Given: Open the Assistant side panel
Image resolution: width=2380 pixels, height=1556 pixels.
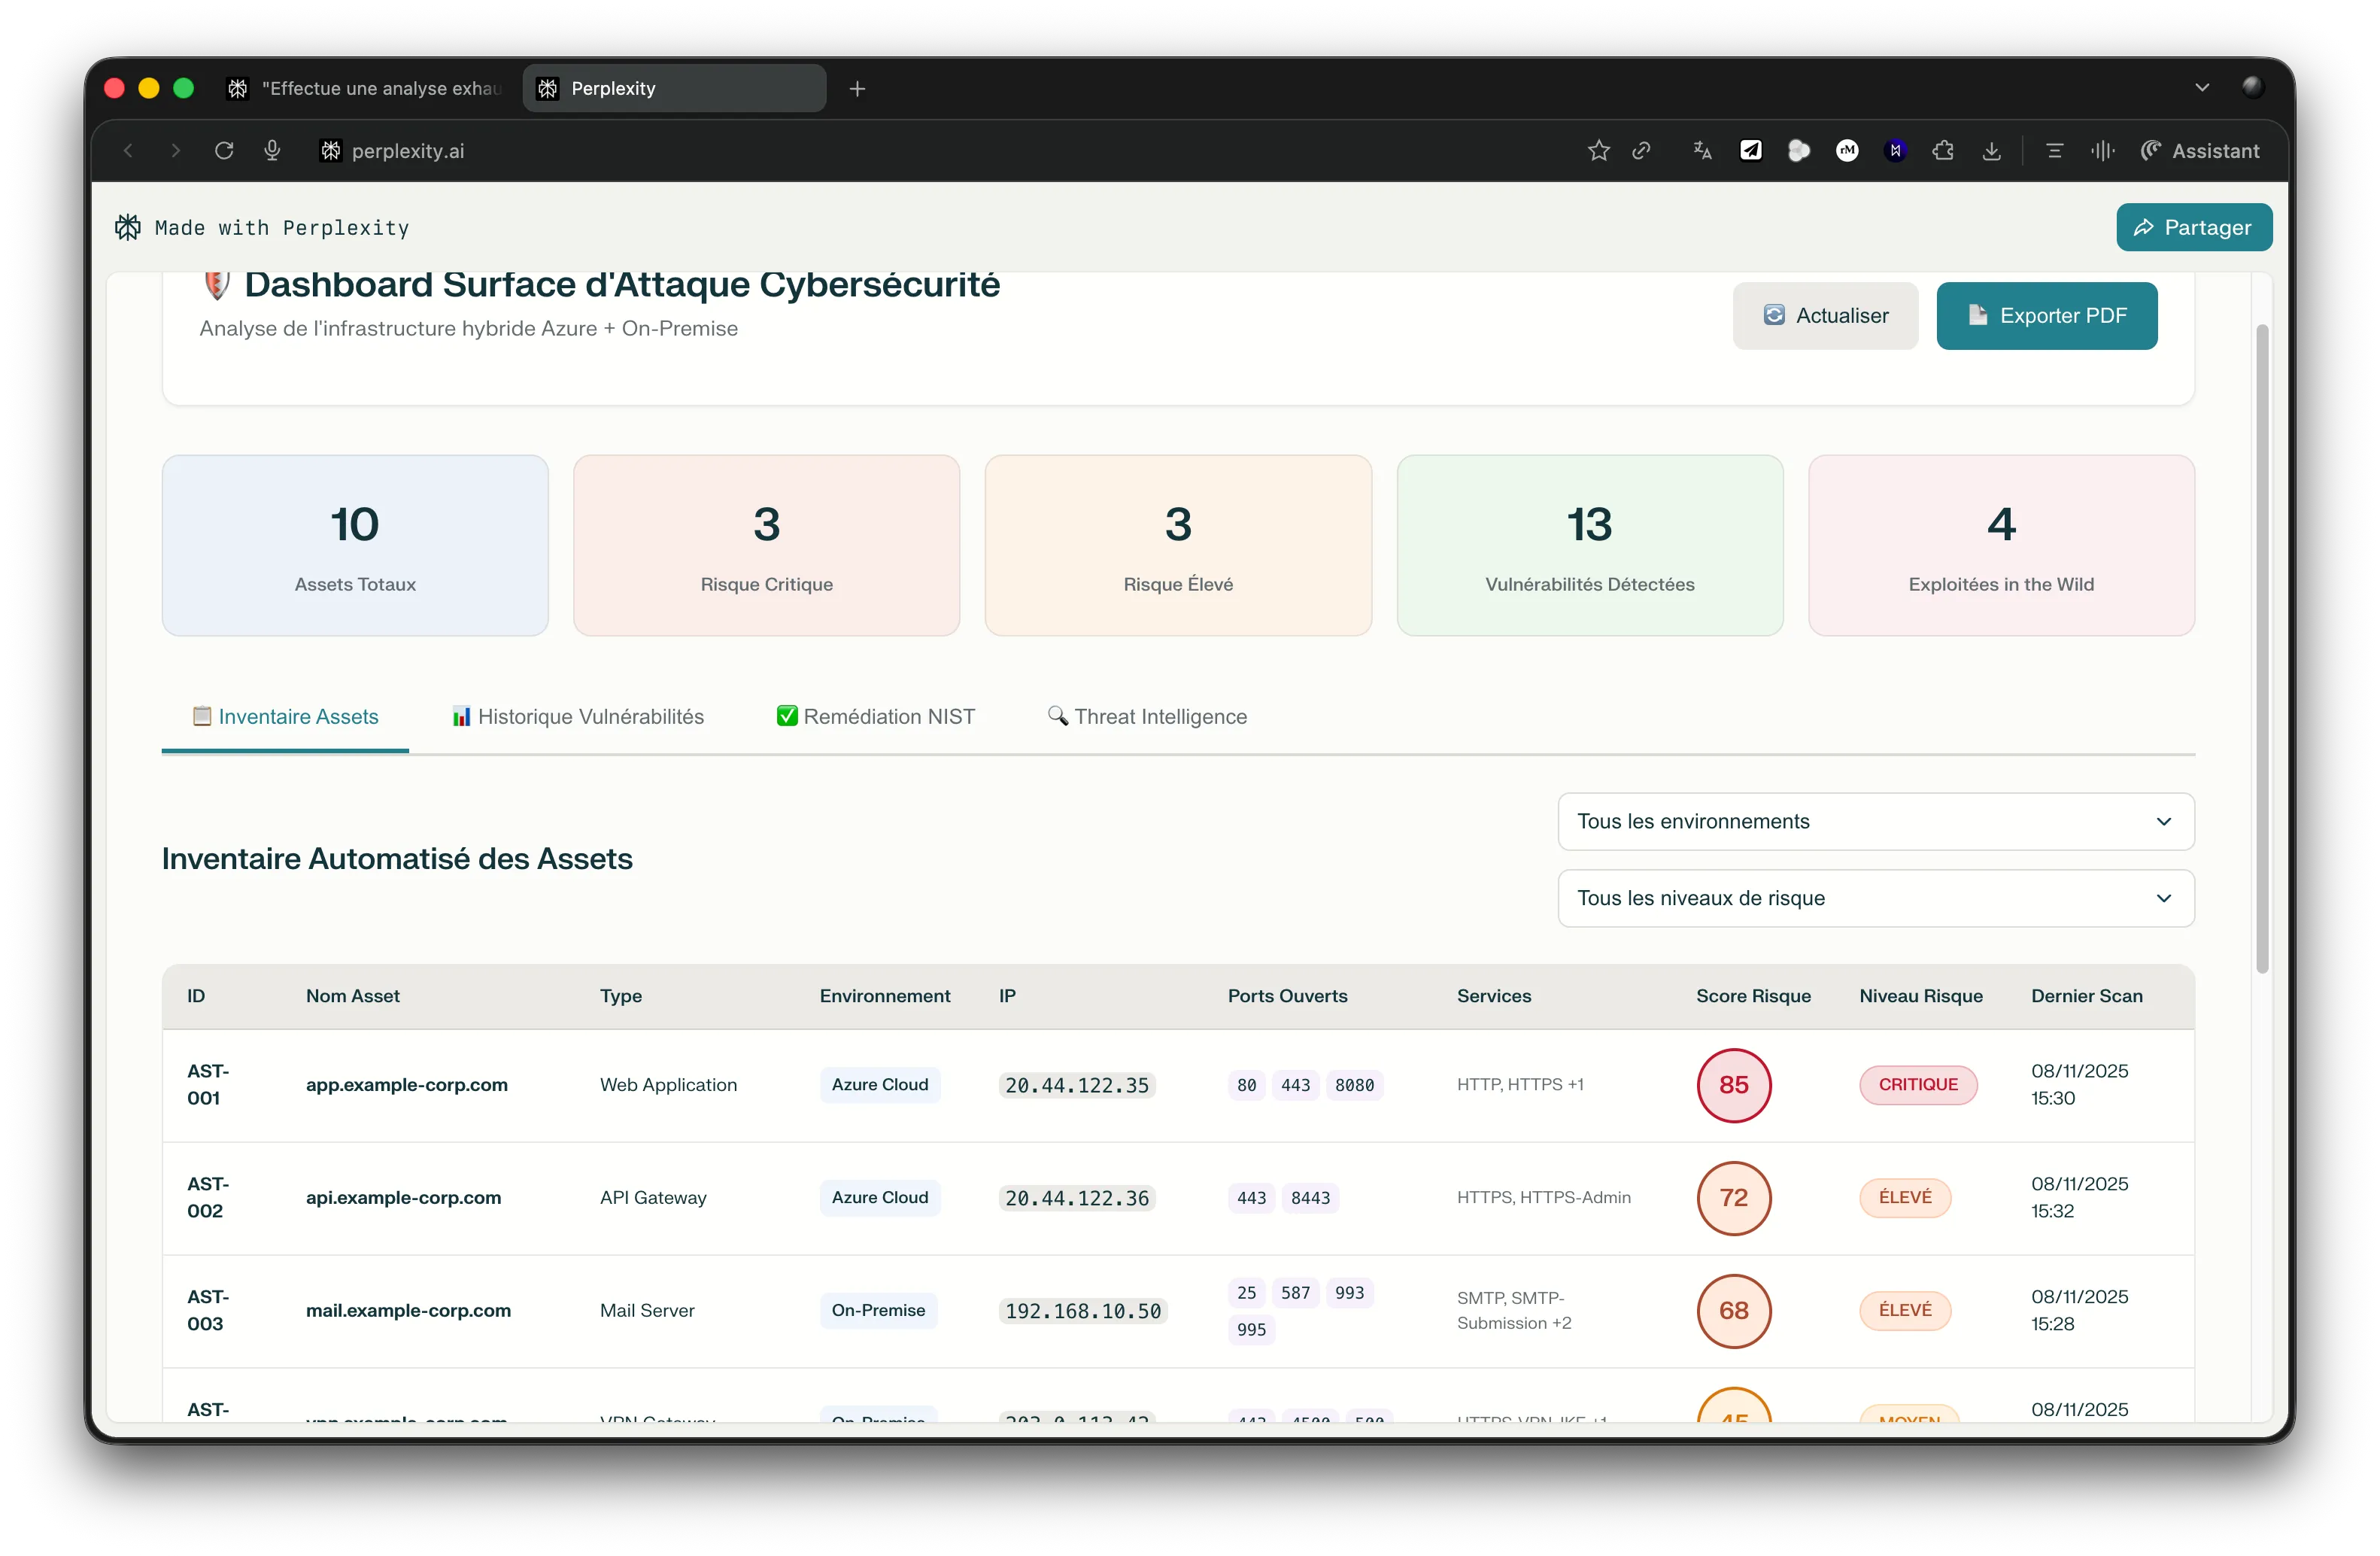Looking at the screenshot, I should tap(2199, 151).
